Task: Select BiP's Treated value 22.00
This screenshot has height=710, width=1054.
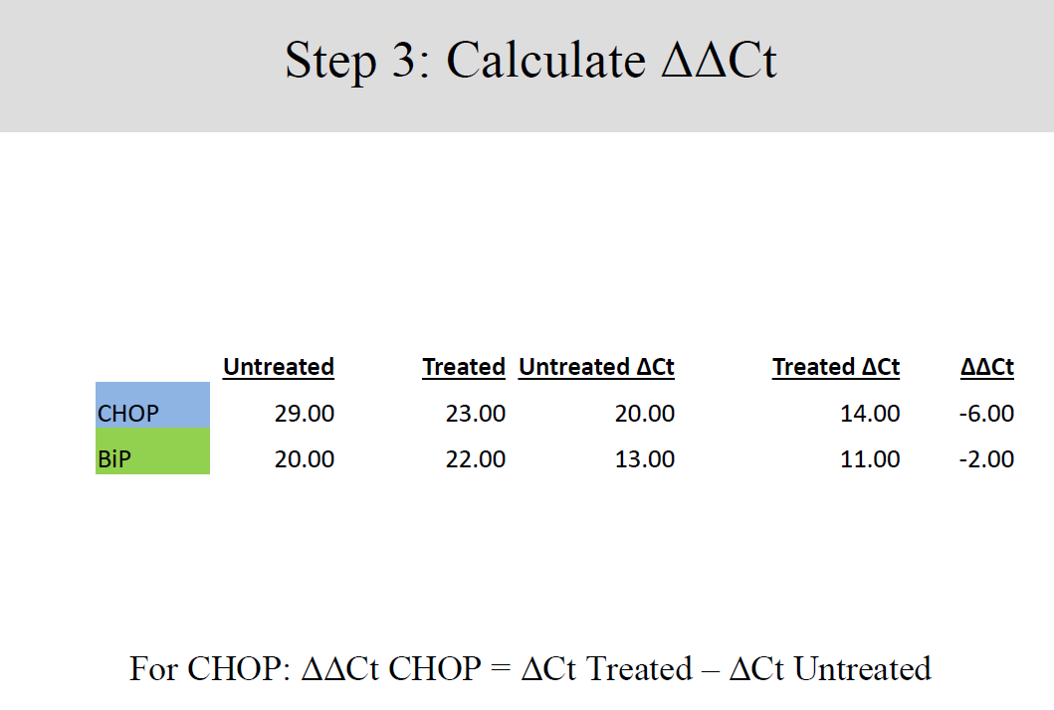Action: 476,459
